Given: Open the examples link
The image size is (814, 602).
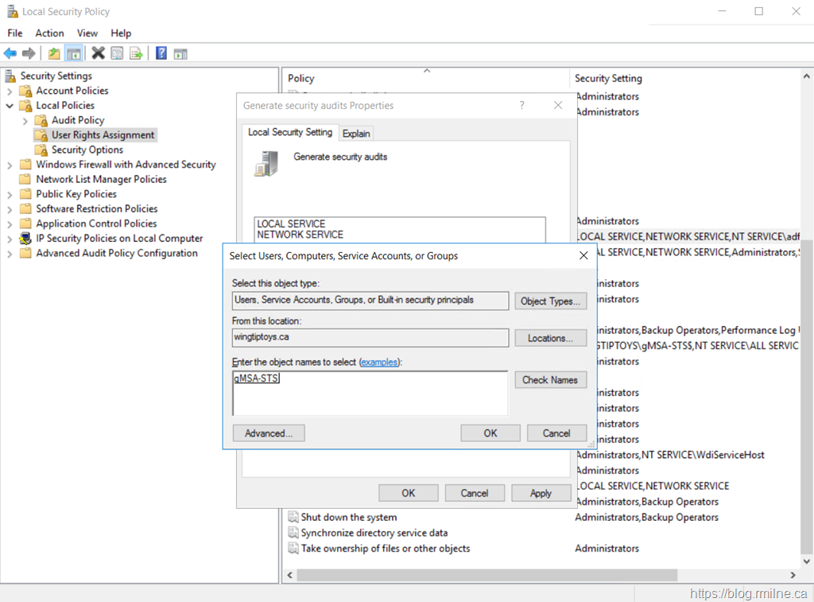Looking at the screenshot, I should (x=379, y=362).
